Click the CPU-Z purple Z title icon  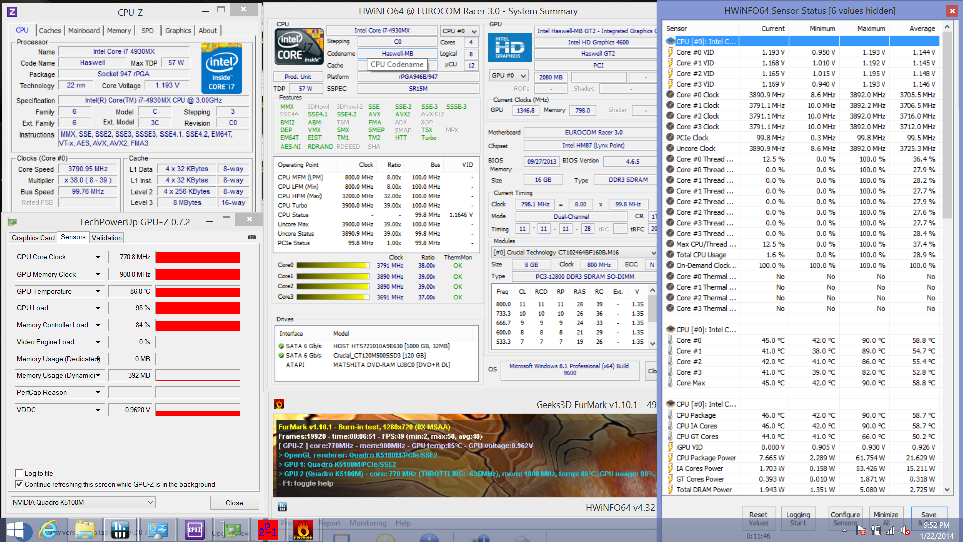12,11
